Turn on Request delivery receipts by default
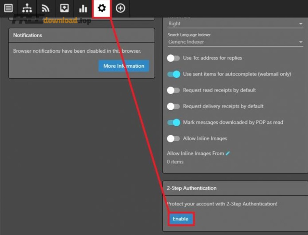This screenshot has height=235, width=308. point(174,106)
